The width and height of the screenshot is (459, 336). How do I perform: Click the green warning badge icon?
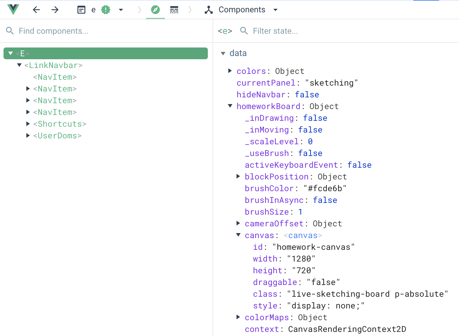pos(106,10)
